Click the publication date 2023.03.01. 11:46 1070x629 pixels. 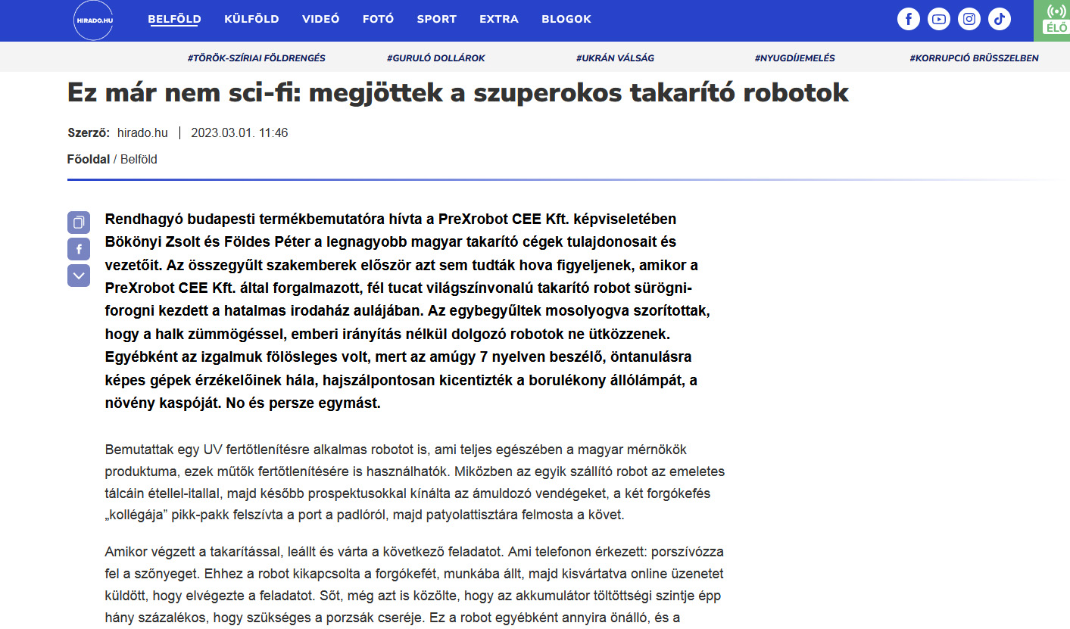[239, 132]
